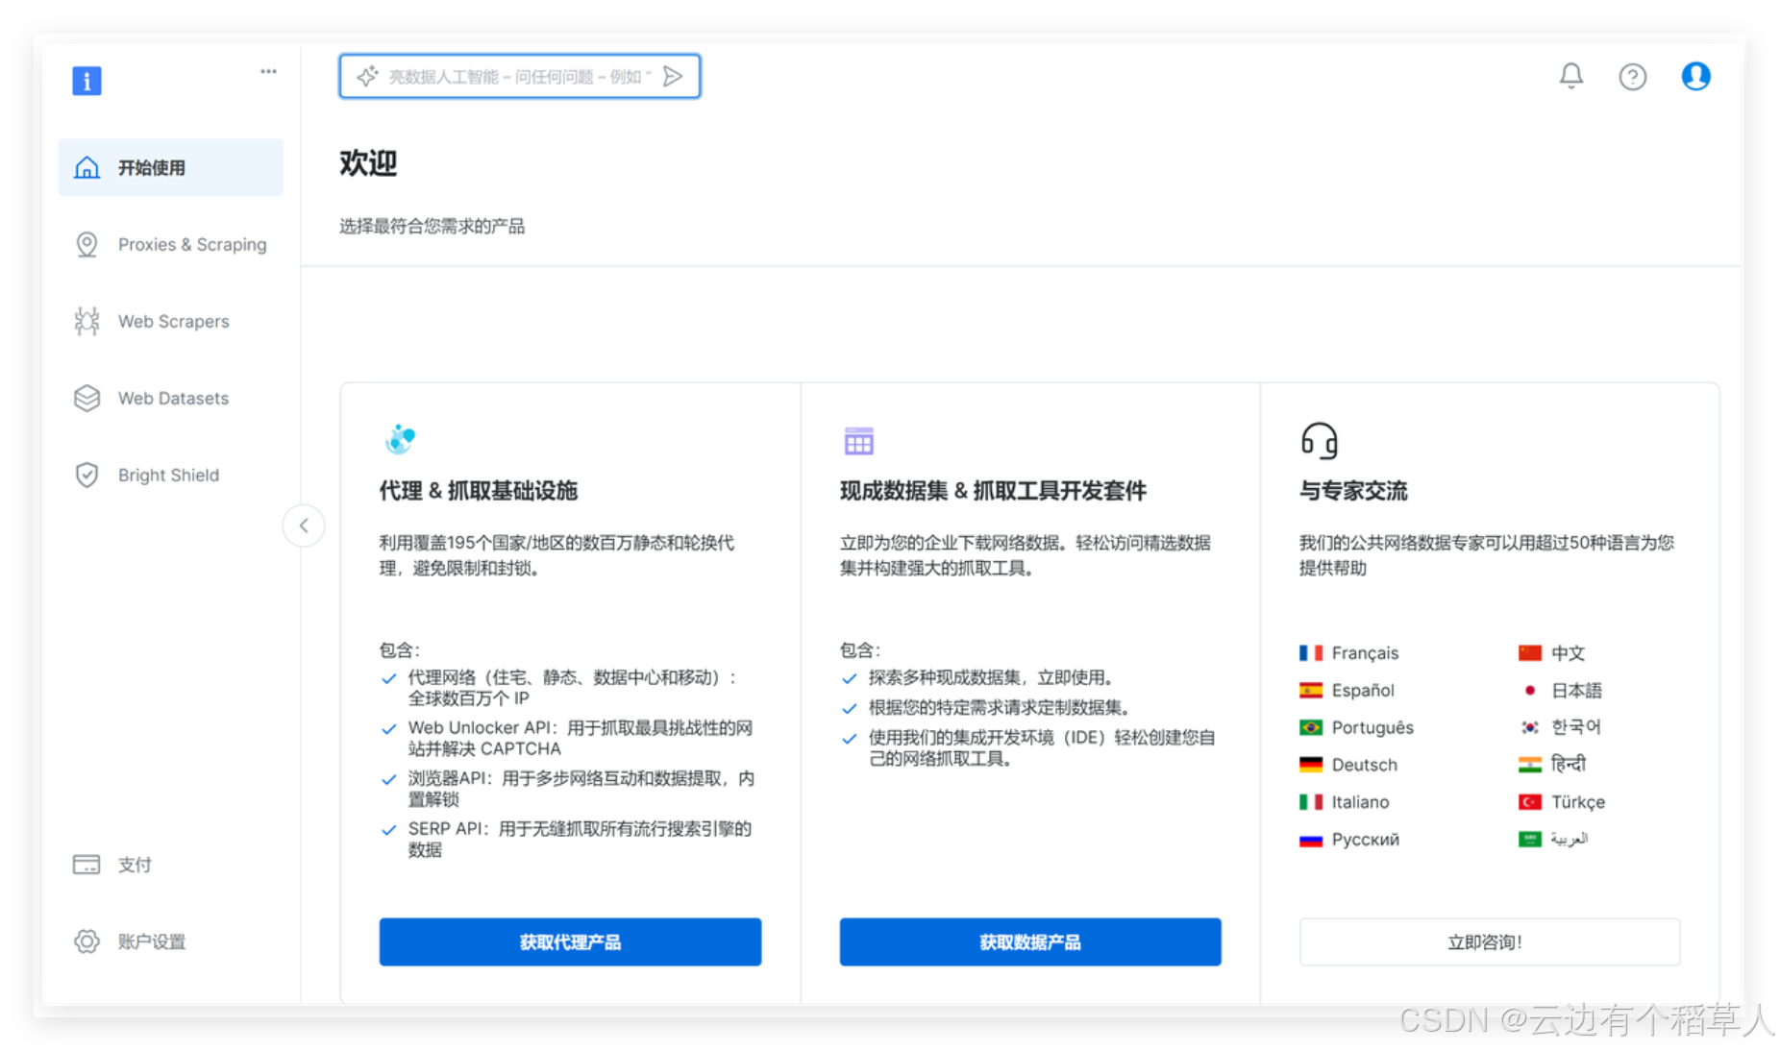Click the 选择最符合您需求的产品 subtitle

(432, 227)
